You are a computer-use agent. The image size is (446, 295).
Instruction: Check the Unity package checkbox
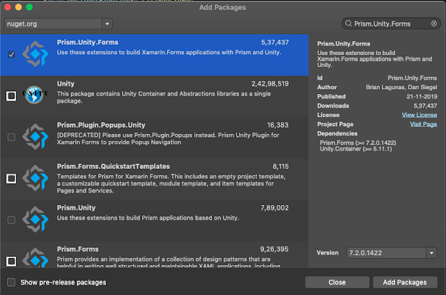(x=11, y=96)
